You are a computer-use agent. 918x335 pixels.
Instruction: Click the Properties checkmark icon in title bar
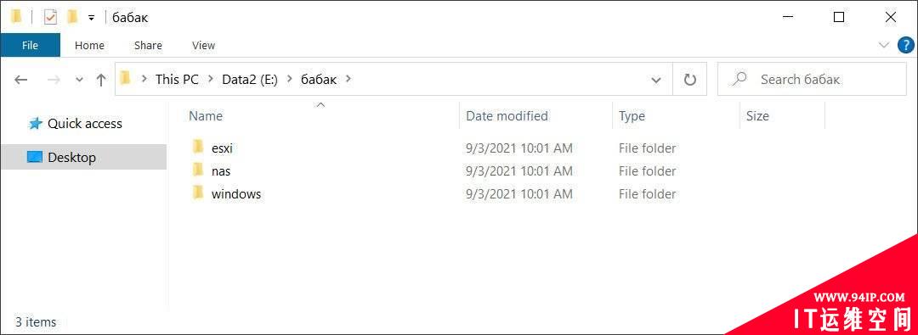[51, 18]
